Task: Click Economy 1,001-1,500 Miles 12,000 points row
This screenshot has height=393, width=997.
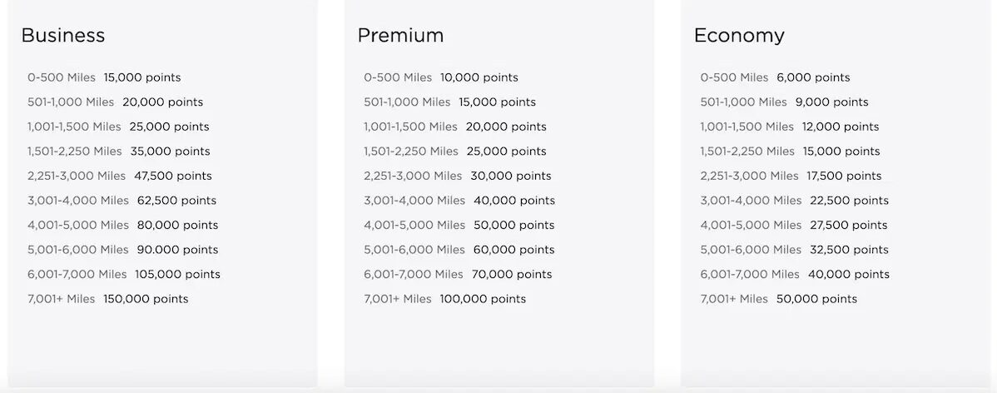Action: (790, 127)
